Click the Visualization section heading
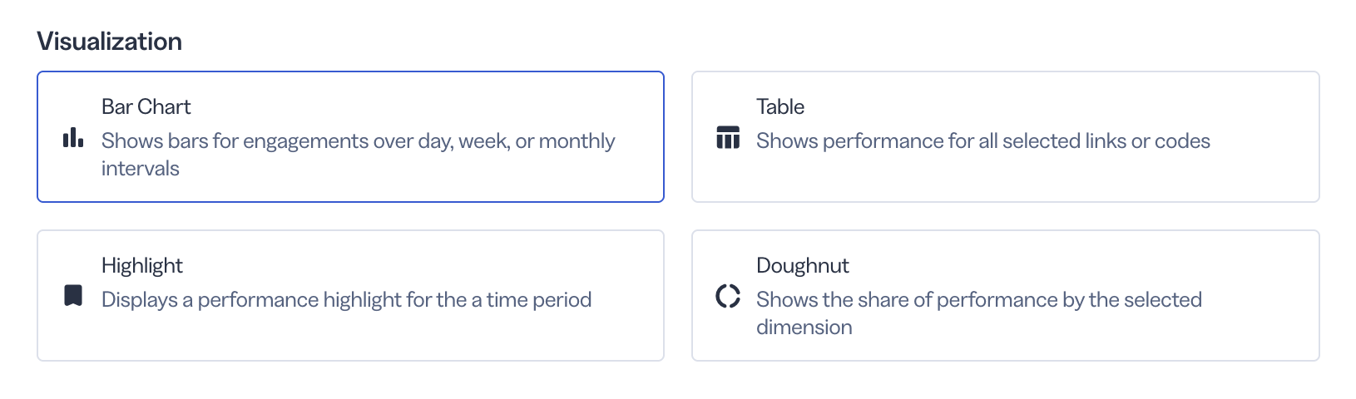This screenshot has width=1356, height=399. coord(110,42)
